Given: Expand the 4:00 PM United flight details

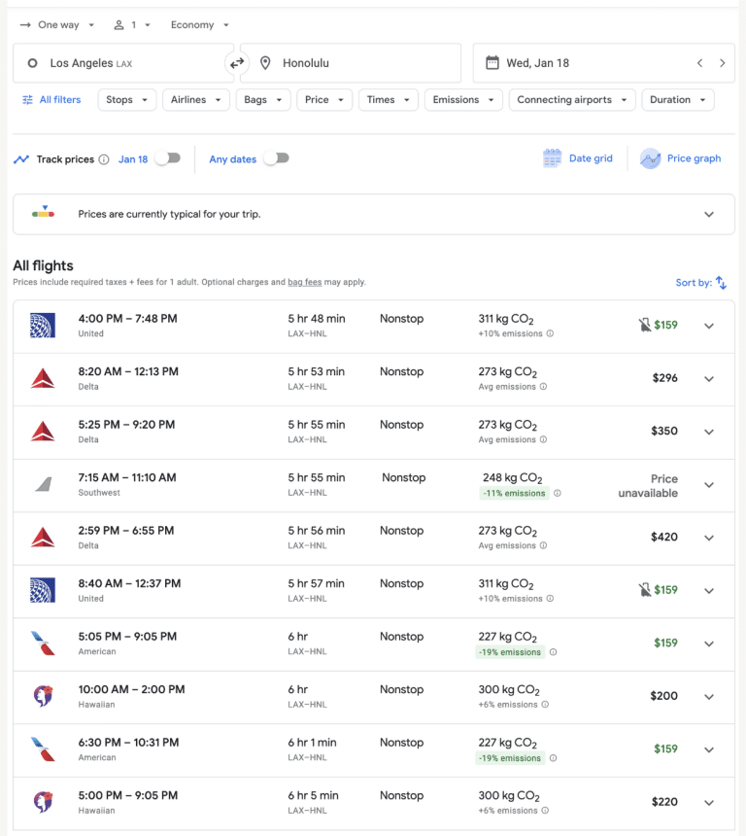Looking at the screenshot, I should (708, 326).
